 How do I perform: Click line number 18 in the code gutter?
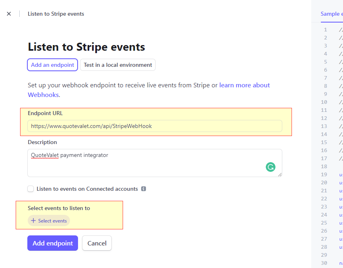coord(324,167)
